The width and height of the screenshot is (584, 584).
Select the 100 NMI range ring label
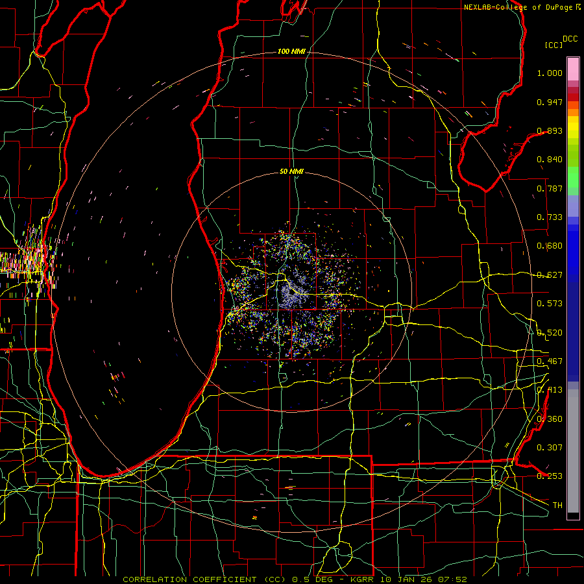tap(291, 51)
